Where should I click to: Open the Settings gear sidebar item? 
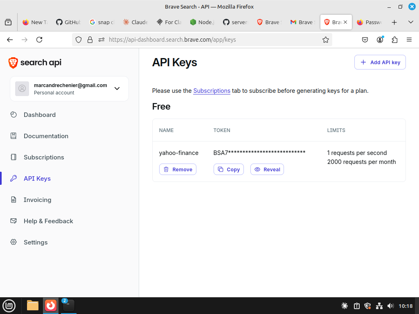click(36, 242)
